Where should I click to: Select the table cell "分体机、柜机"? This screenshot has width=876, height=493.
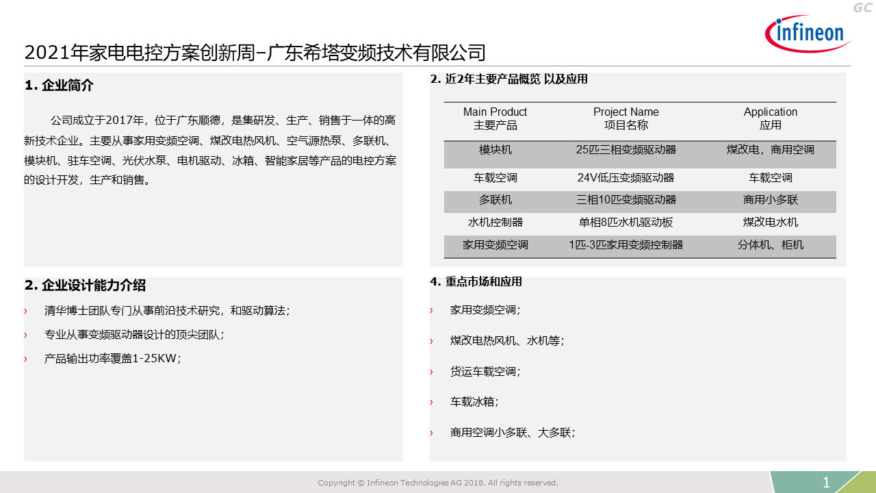771,244
